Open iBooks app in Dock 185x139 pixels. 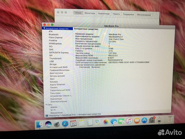pyautogui.click(x=137, y=121)
